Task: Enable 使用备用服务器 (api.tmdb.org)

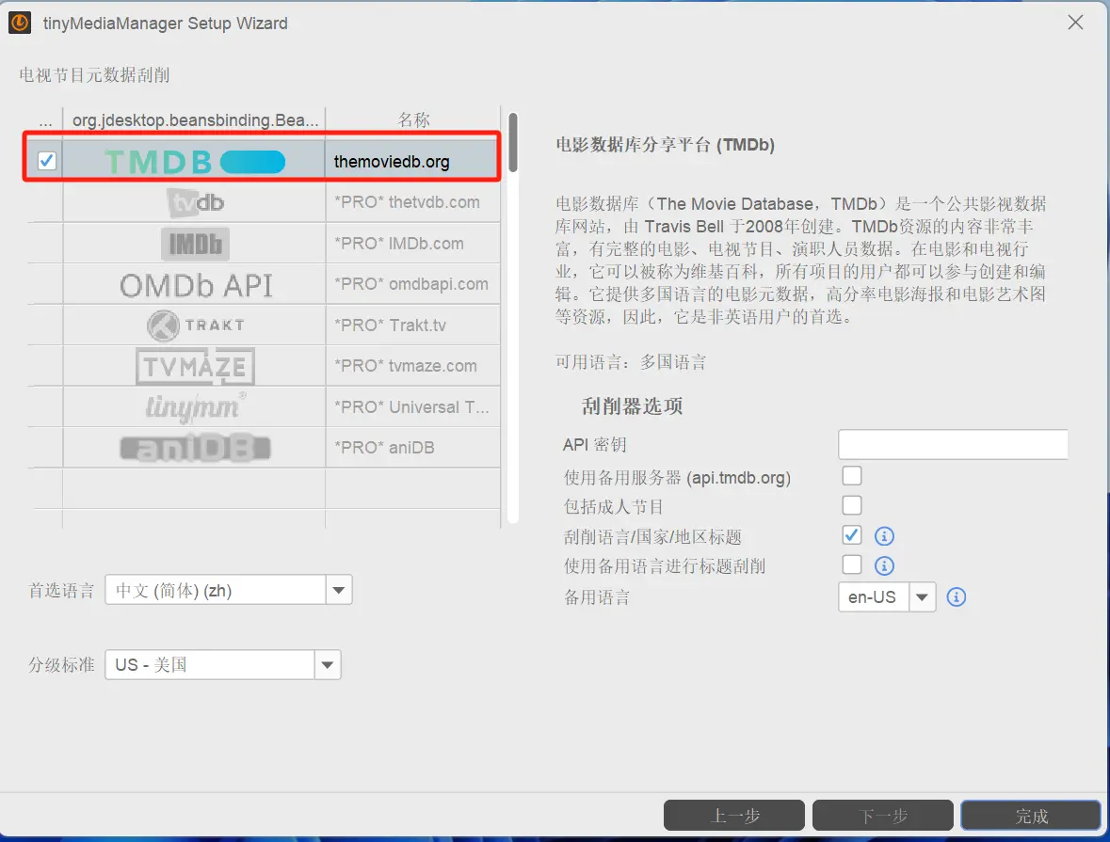Action: (x=851, y=475)
